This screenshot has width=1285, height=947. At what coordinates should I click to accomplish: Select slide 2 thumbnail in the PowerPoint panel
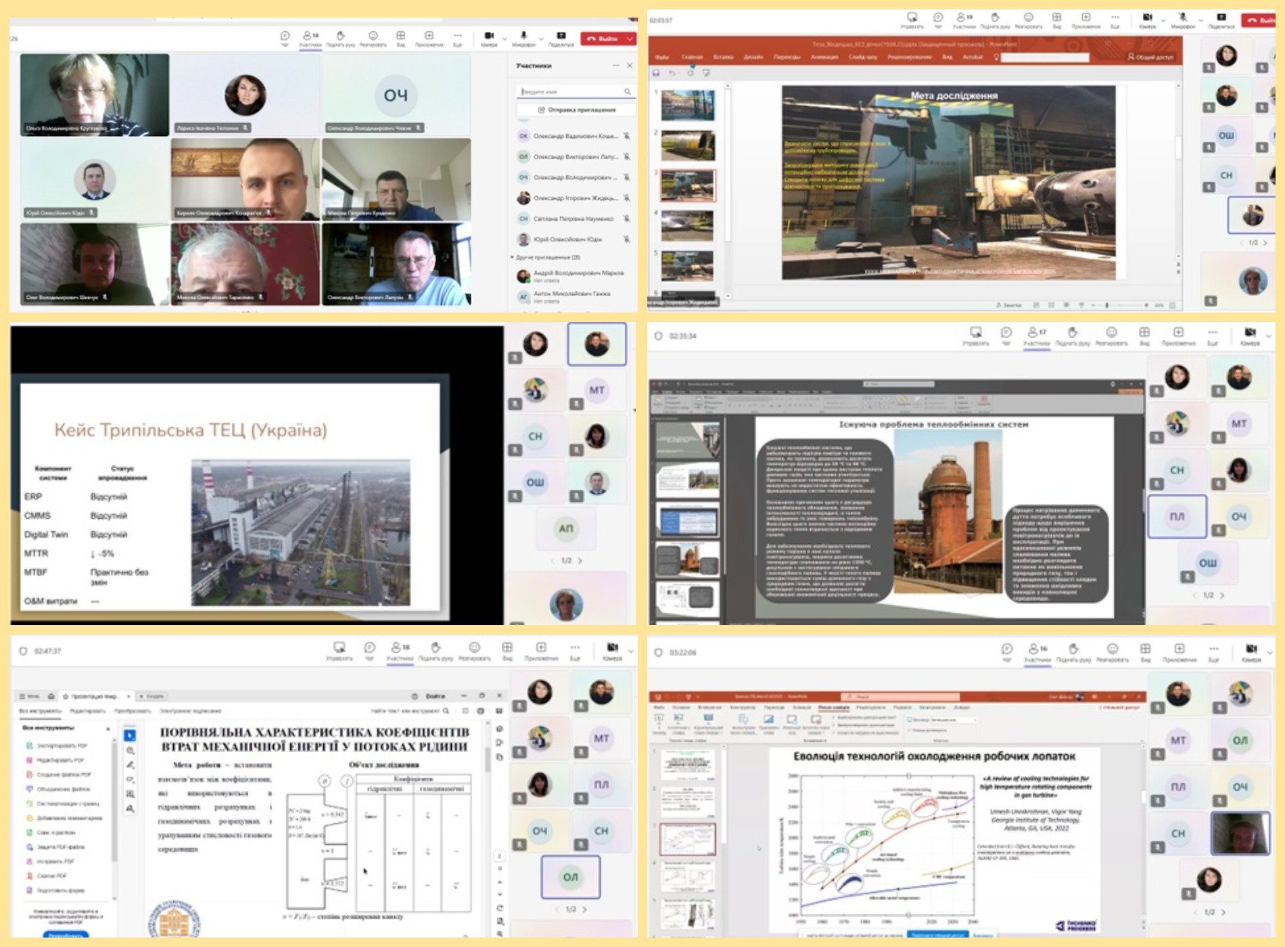[687, 144]
